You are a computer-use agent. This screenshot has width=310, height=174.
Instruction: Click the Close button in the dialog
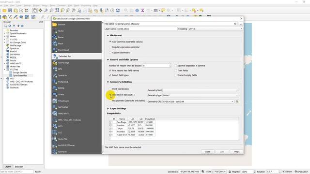tap(208, 152)
